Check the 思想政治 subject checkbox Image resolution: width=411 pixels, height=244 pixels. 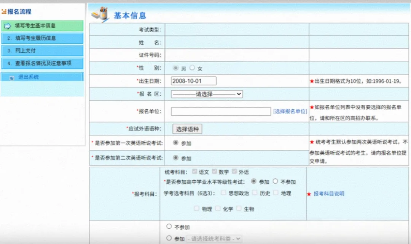(x=223, y=192)
